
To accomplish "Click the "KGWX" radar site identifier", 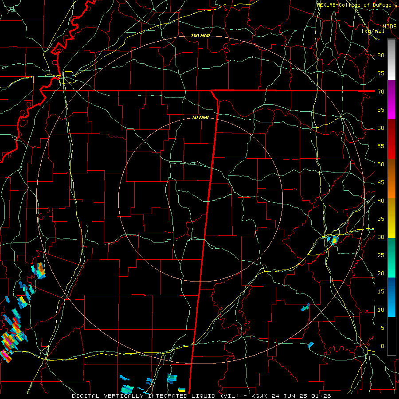I will (259, 396).
